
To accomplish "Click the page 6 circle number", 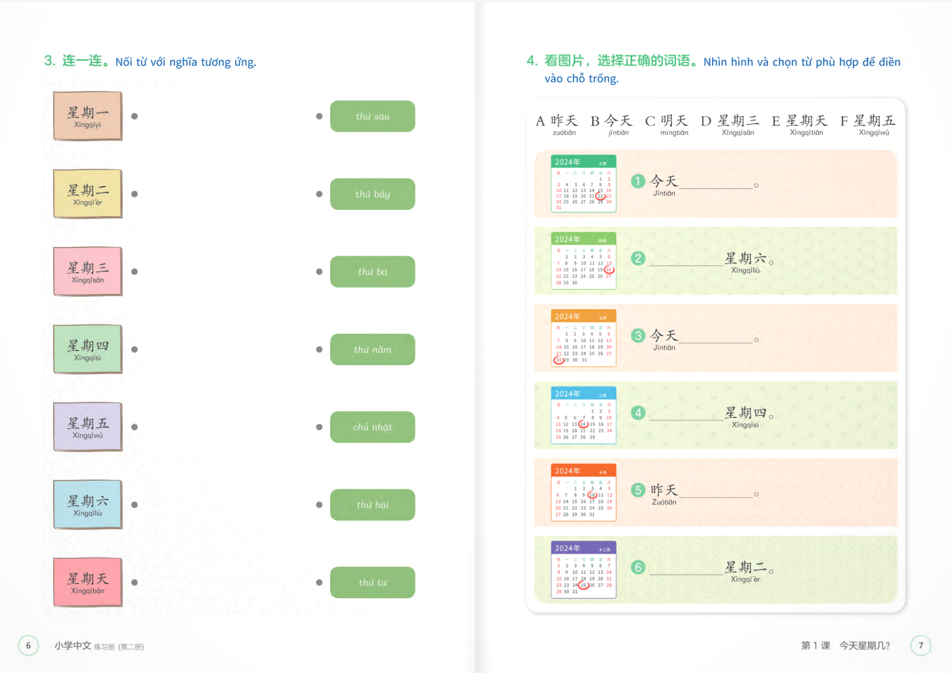I will click(x=29, y=645).
